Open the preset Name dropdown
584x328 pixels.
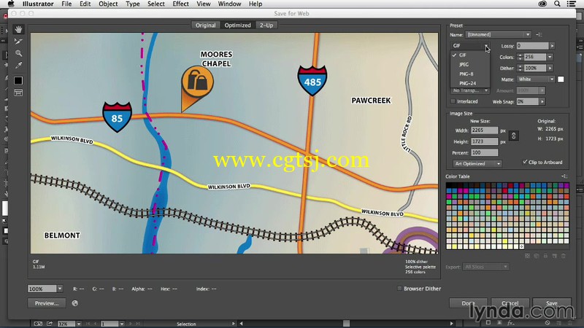(x=498, y=34)
